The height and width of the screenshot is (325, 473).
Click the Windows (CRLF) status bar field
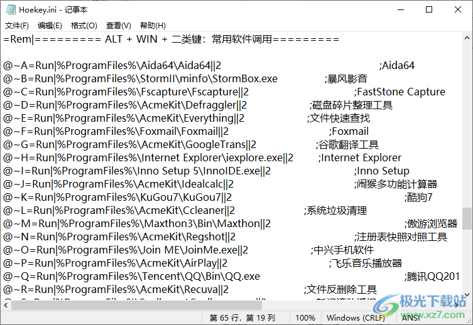[356, 318]
